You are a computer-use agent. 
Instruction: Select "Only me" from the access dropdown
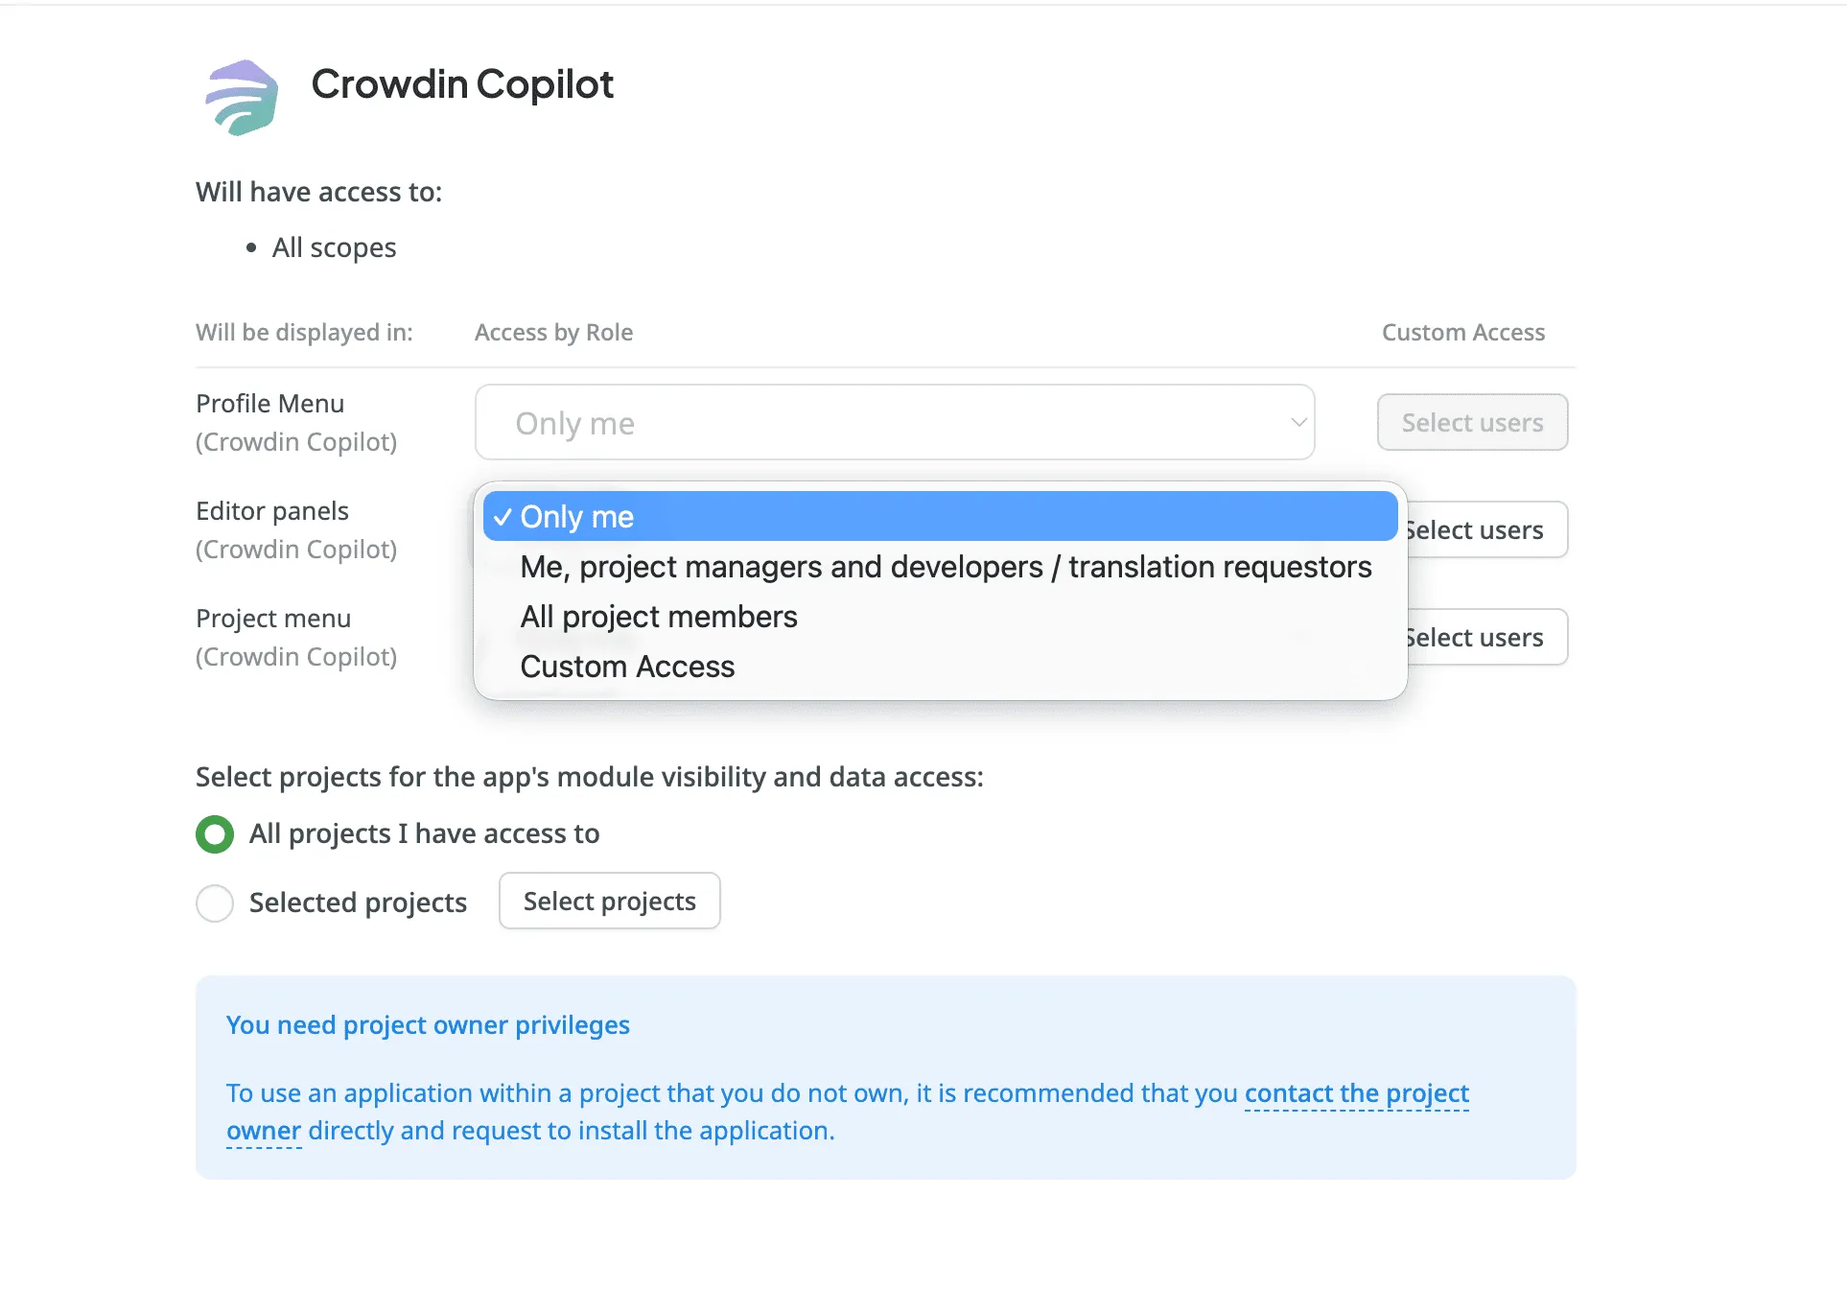(x=575, y=516)
